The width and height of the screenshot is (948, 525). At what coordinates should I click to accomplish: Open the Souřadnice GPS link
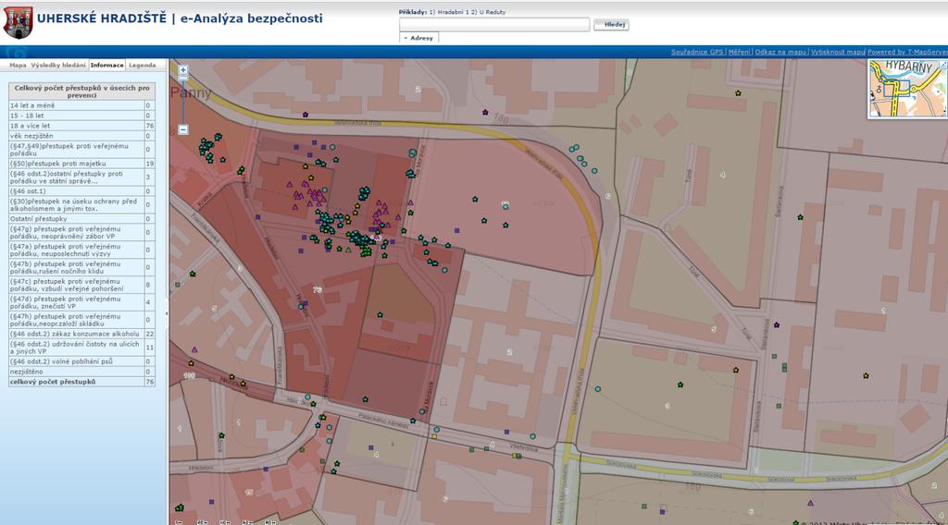click(697, 52)
